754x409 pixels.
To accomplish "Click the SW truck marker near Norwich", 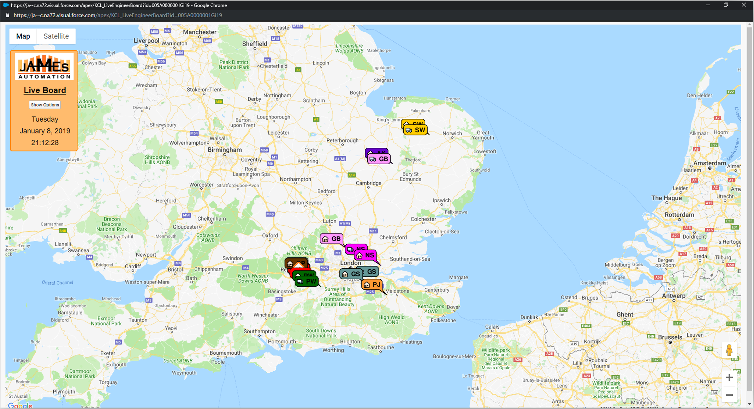I will [415, 130].
